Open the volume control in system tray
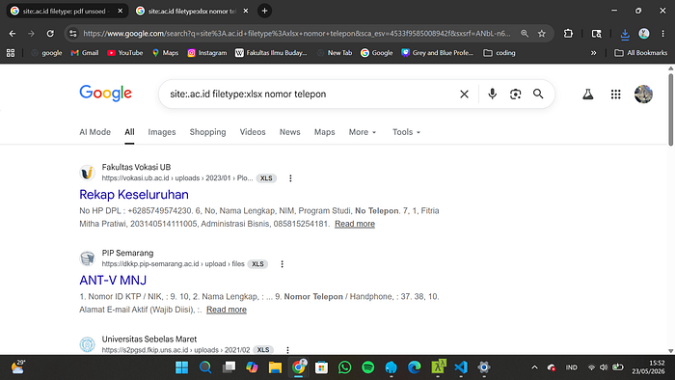 pos(604,367)
